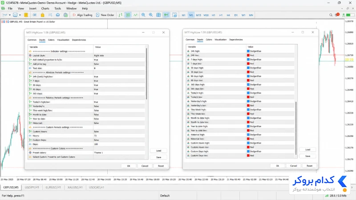This screenshot has width=356, height=200.
Task: Open the IDE (MetaEditor) toolbar icon
Action: click(x=35, y=15)
